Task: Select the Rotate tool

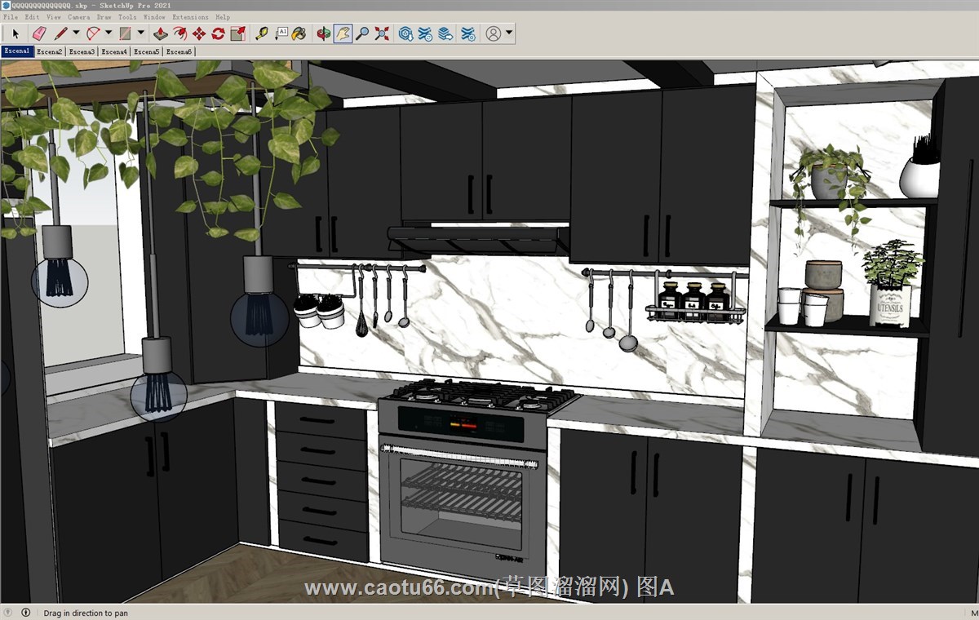Action: tap(218, 33)
